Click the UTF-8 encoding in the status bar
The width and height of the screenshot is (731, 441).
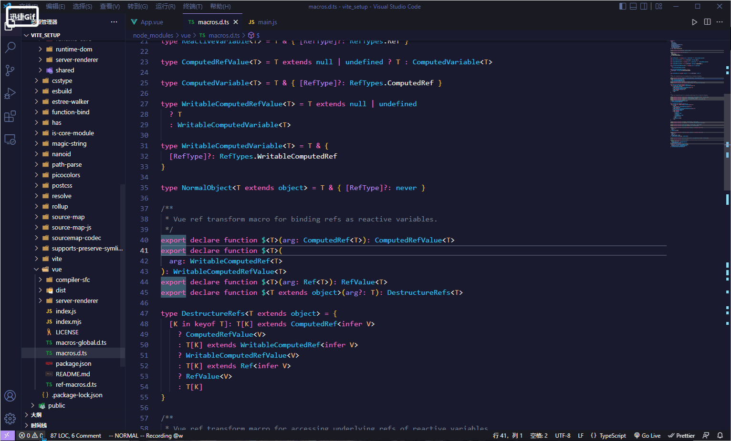pos(562,435)
